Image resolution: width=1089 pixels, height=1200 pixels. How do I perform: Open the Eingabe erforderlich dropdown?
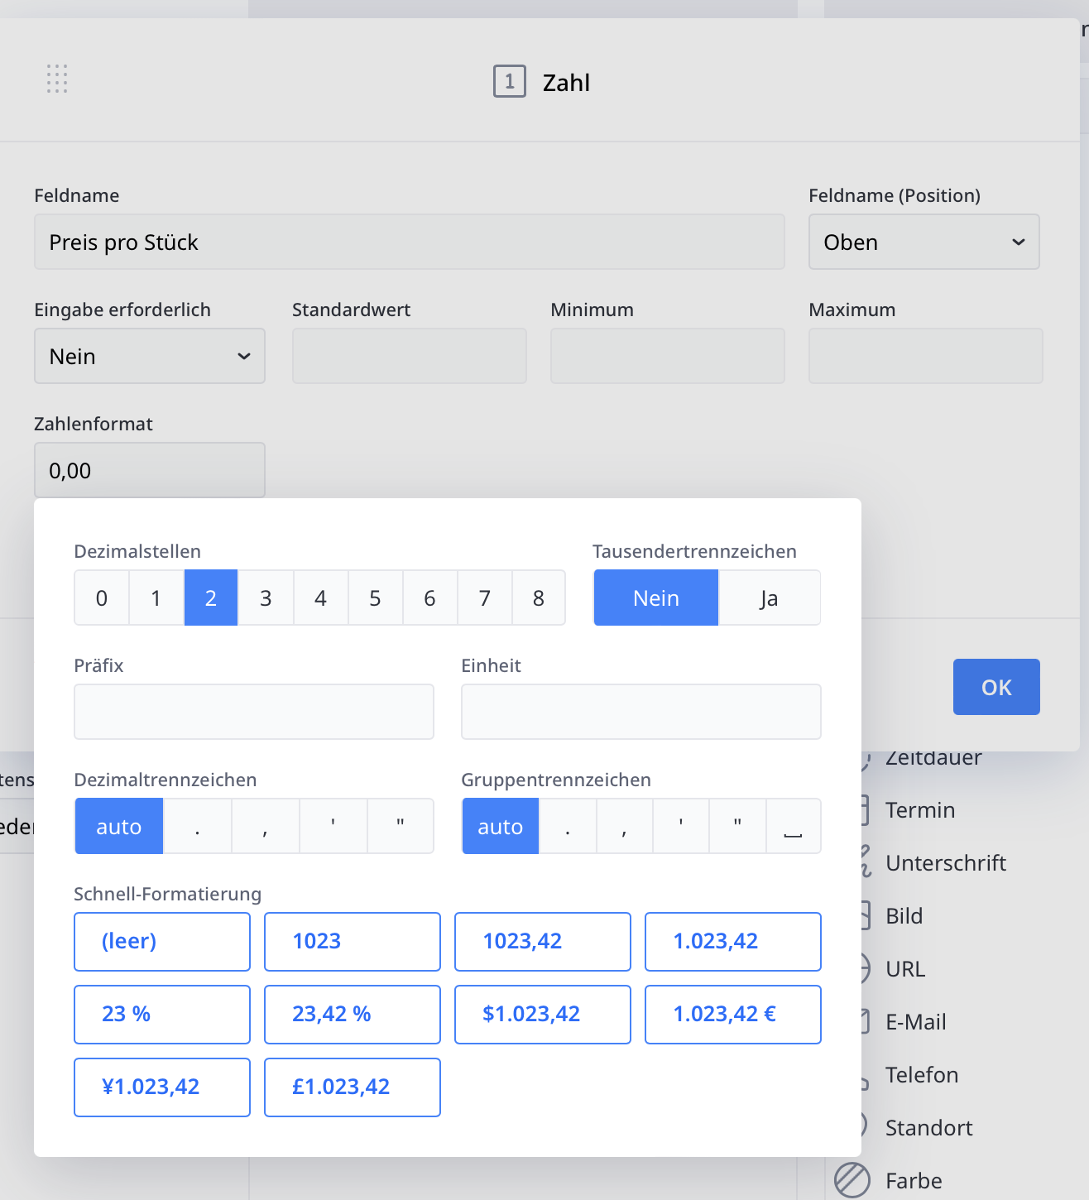(x=150, y=356)
